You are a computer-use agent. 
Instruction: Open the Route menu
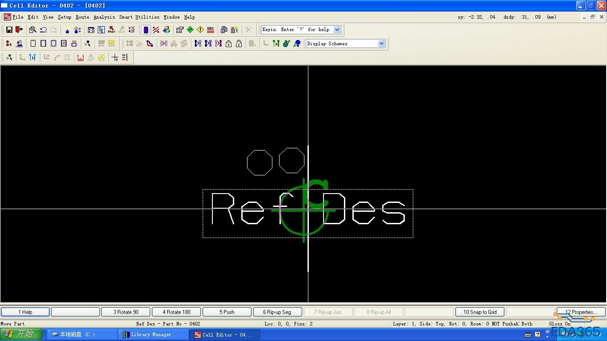[x=82, y=17]
